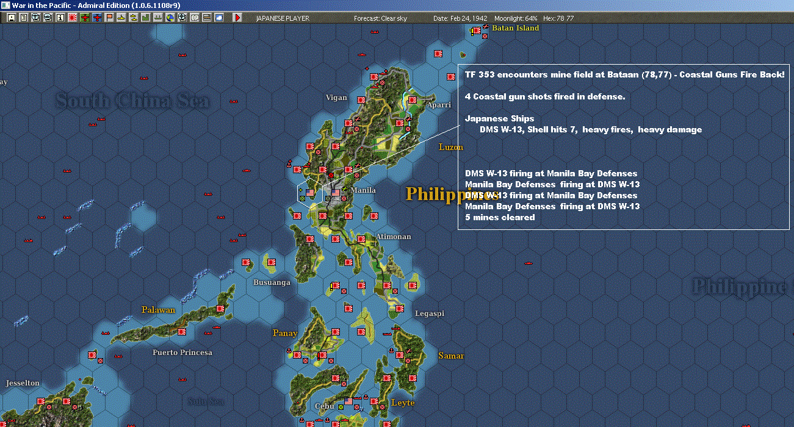Click the Japanese rising sun flag toolbar icon
This screenshot has width=794, height=427.
[x=72, y=18]
